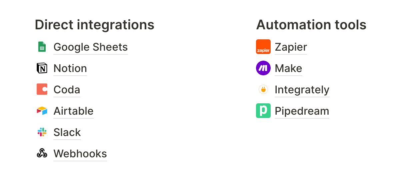Click the Zapier orange icon

click(x=263, y=47)
